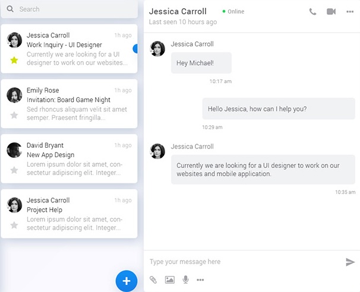Viewport: 360px width, 292px height.
Task: Click sender name above Hey Michael! message
Action: (192, 44)
